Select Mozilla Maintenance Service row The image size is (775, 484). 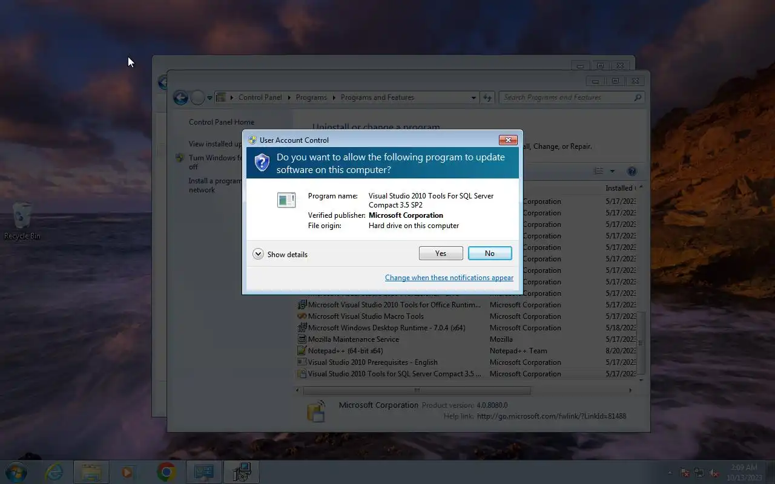(466, 339)
